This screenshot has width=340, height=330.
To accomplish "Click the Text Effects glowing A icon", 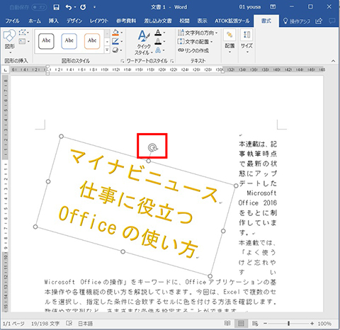I will tap(158, 50).
